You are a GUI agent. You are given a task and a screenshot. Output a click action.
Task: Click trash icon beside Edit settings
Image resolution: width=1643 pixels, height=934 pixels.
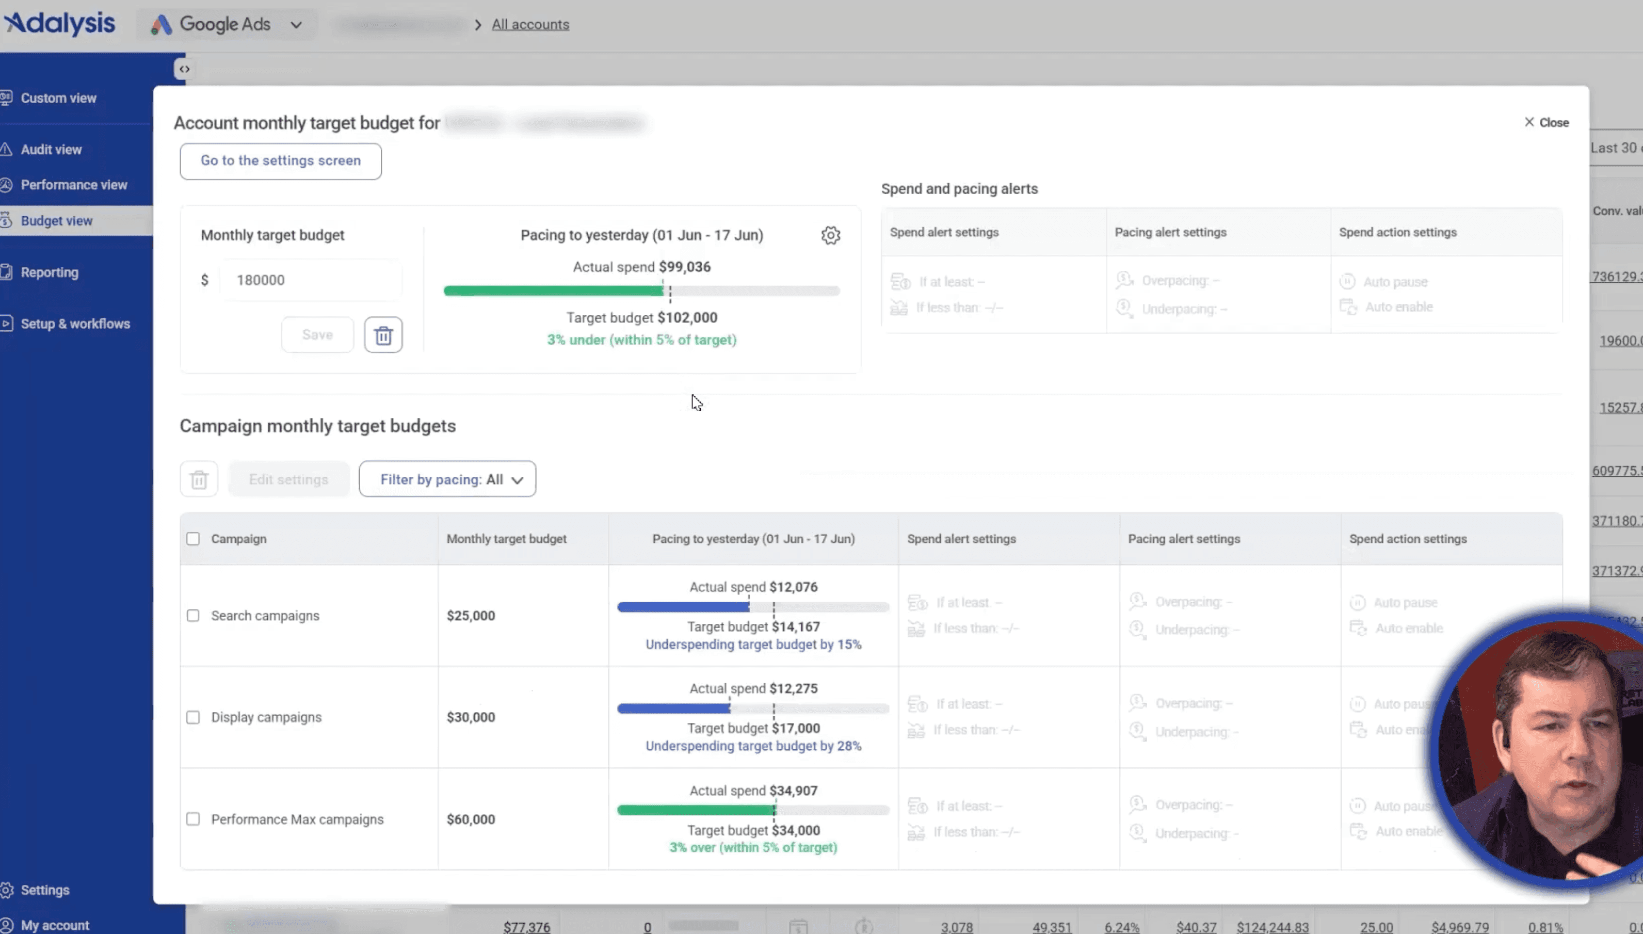(x=199, y=479)
